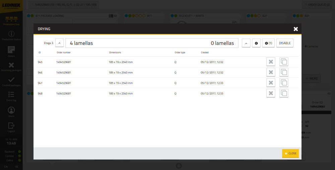Open Incoming packages page

(11, 67)
